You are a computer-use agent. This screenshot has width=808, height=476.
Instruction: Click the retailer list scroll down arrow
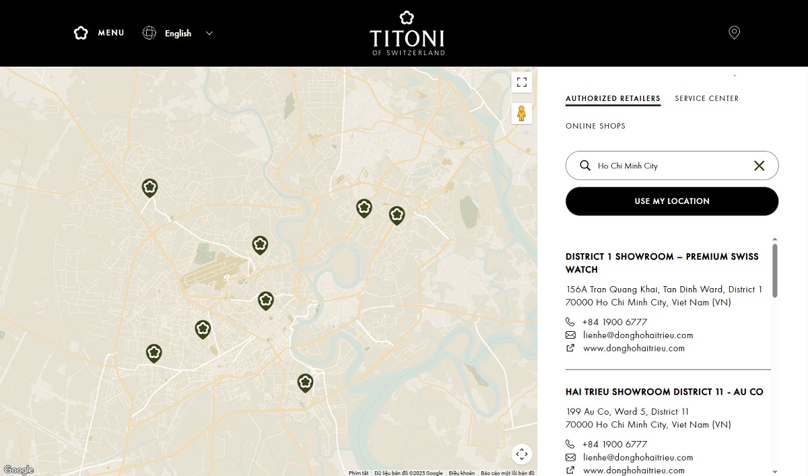click(775, 471)
